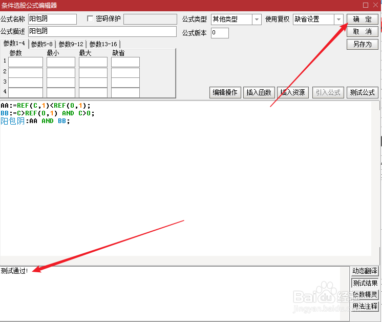The height and width of the screenshot is (322, 382).
Task: Click the 公式描述 description input field
Action: pos(102,31)
